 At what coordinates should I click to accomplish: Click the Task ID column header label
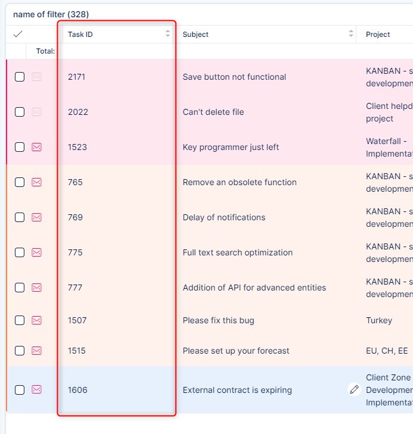click(x=80, y=35)
